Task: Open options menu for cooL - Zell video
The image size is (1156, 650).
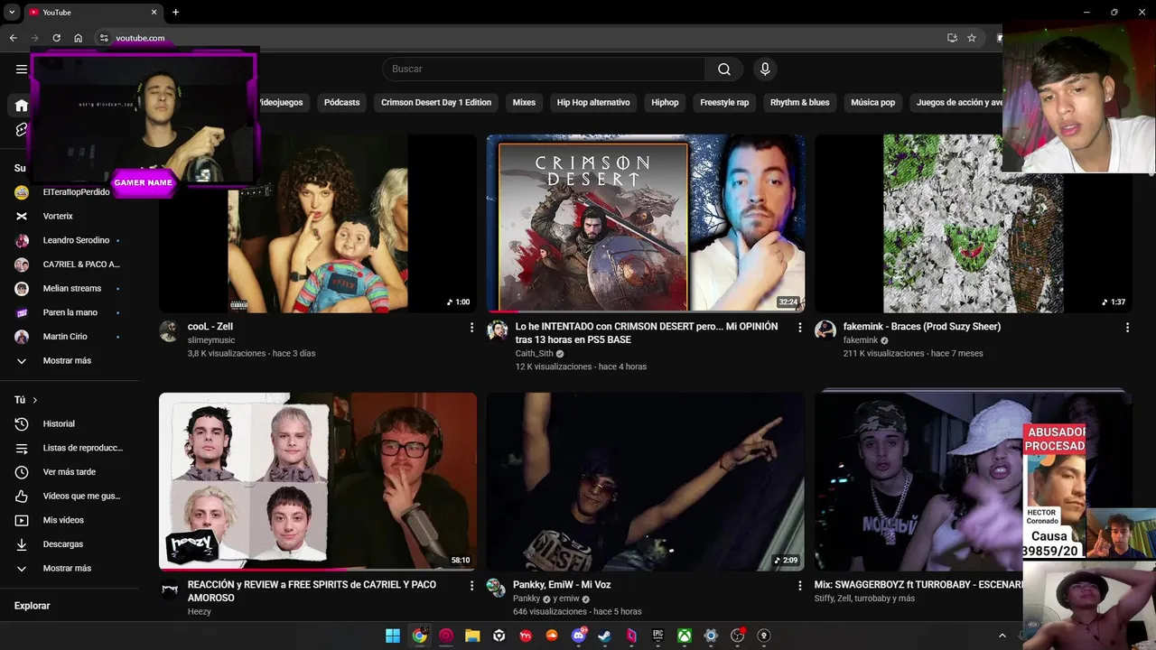Action: (471, 328)
